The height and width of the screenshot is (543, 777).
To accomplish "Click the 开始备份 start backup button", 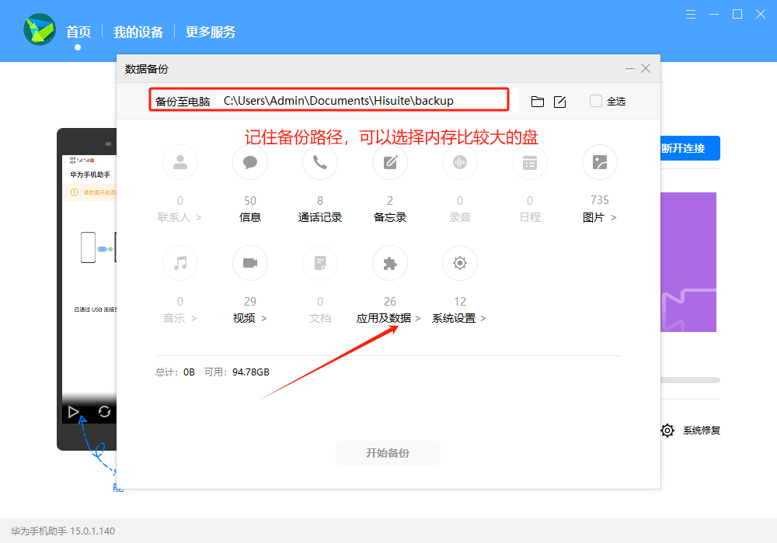I will coord(388,453).
